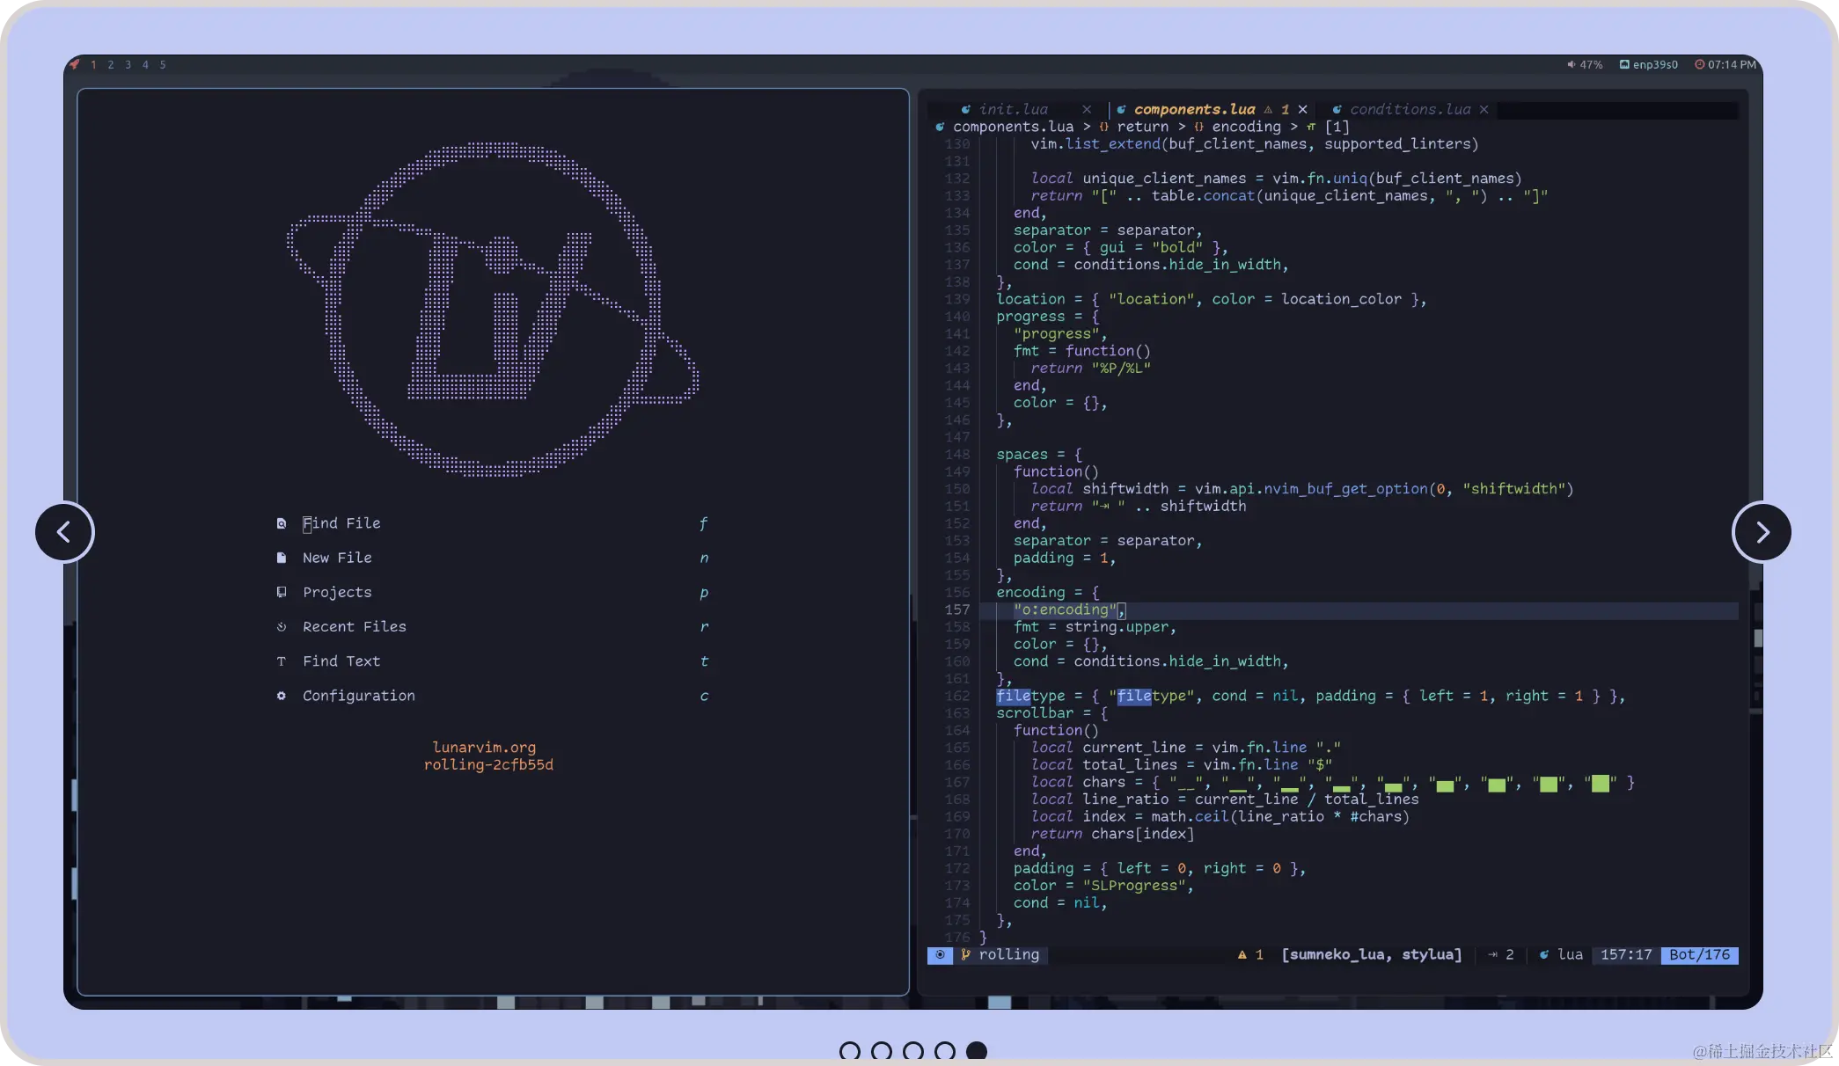Click the Find File search icon
This screenshot has width=1839, height=1066.
[282, 523]
